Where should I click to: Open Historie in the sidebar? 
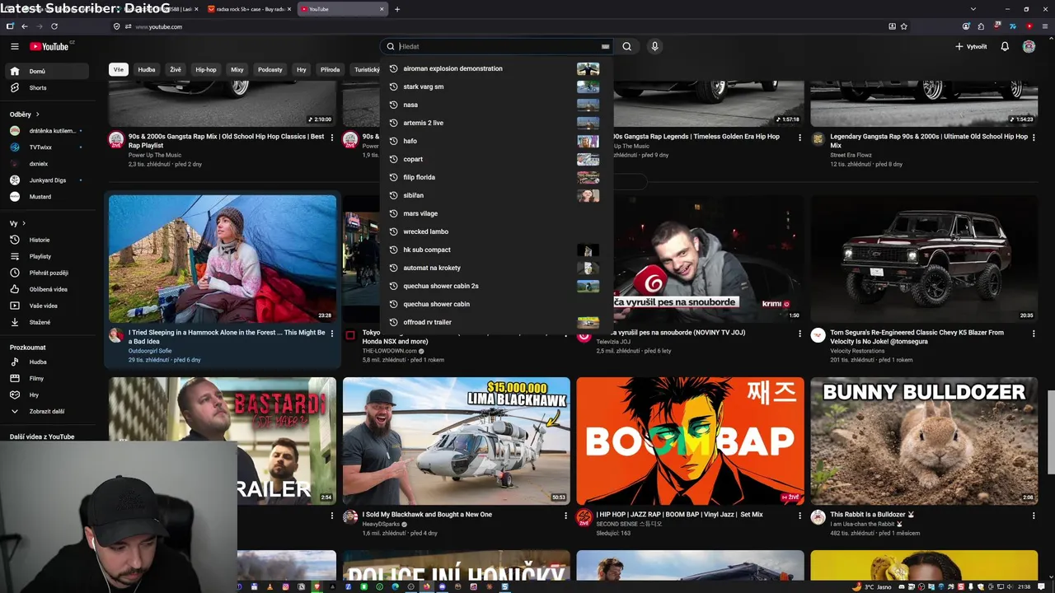click(49, 240)
